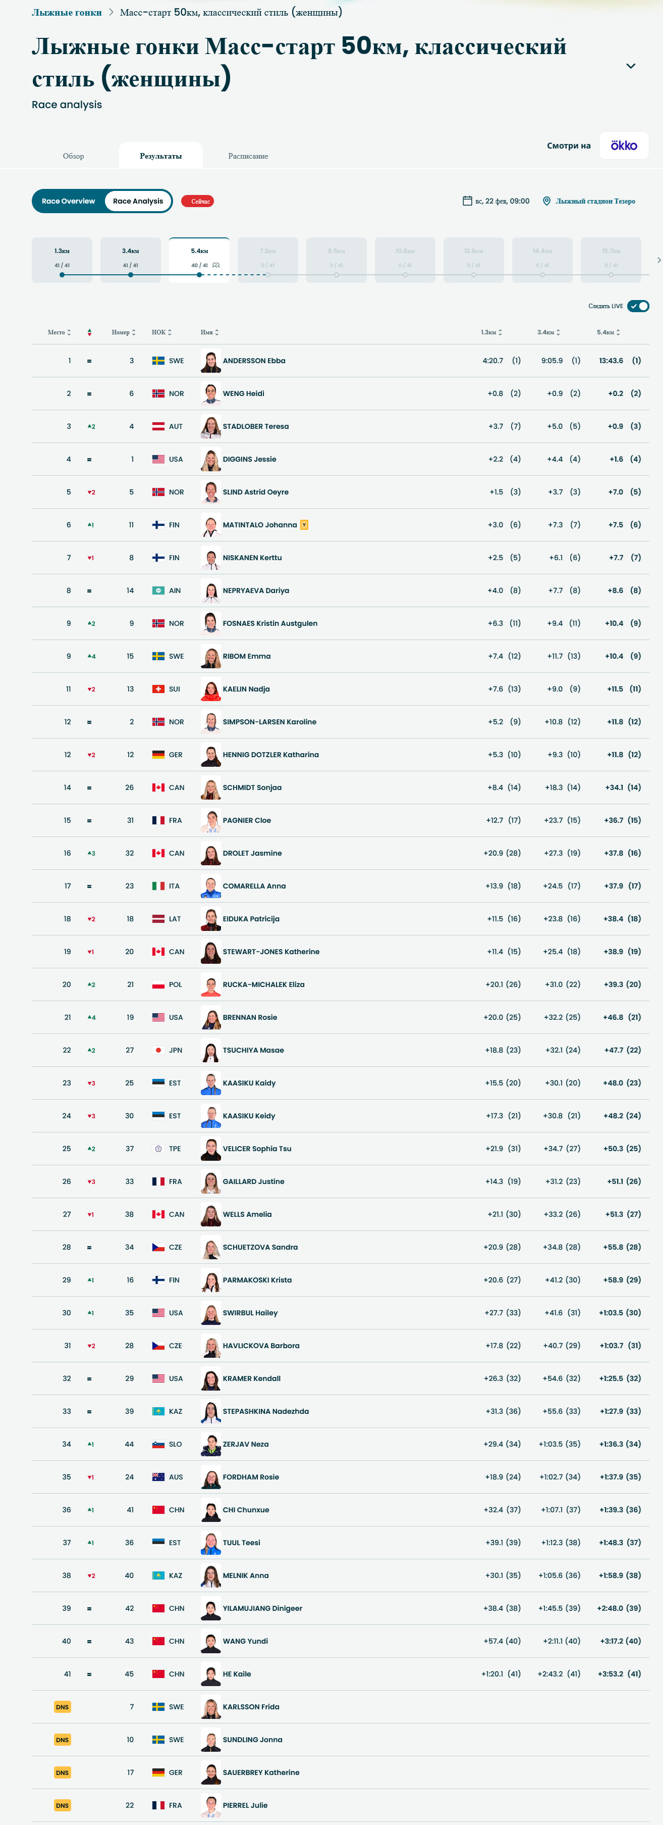Click the DNS badge for KARLSSON Frida
663x1825 pixels.
62,1707
